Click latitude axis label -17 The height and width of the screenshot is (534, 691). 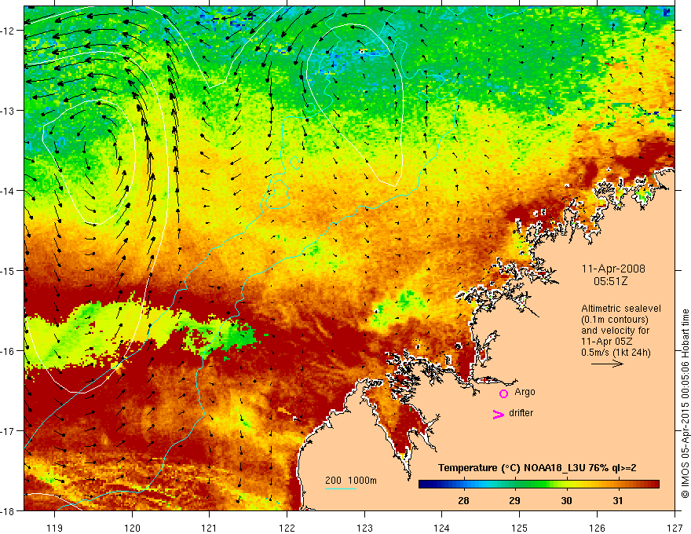(9, 431)
